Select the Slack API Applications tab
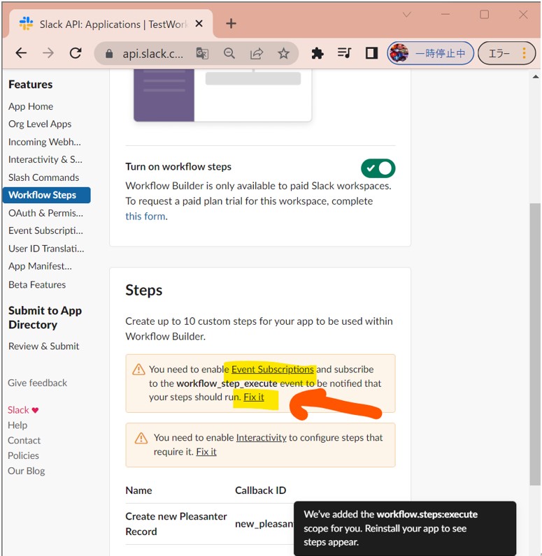The height and width of the screenshot is (556, 542). tap(111, 24)
